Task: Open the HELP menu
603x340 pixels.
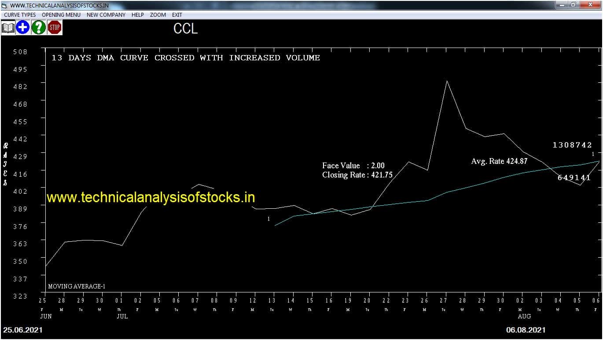Action: [138, 15]
